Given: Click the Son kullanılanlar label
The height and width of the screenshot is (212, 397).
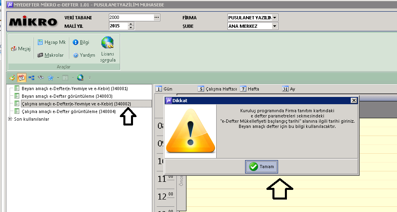Looking at the screenshot, I should pos(32,119).
